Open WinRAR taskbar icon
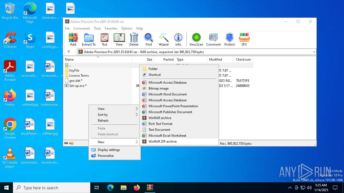The image size is (344, 193). (x=150, y=188)
